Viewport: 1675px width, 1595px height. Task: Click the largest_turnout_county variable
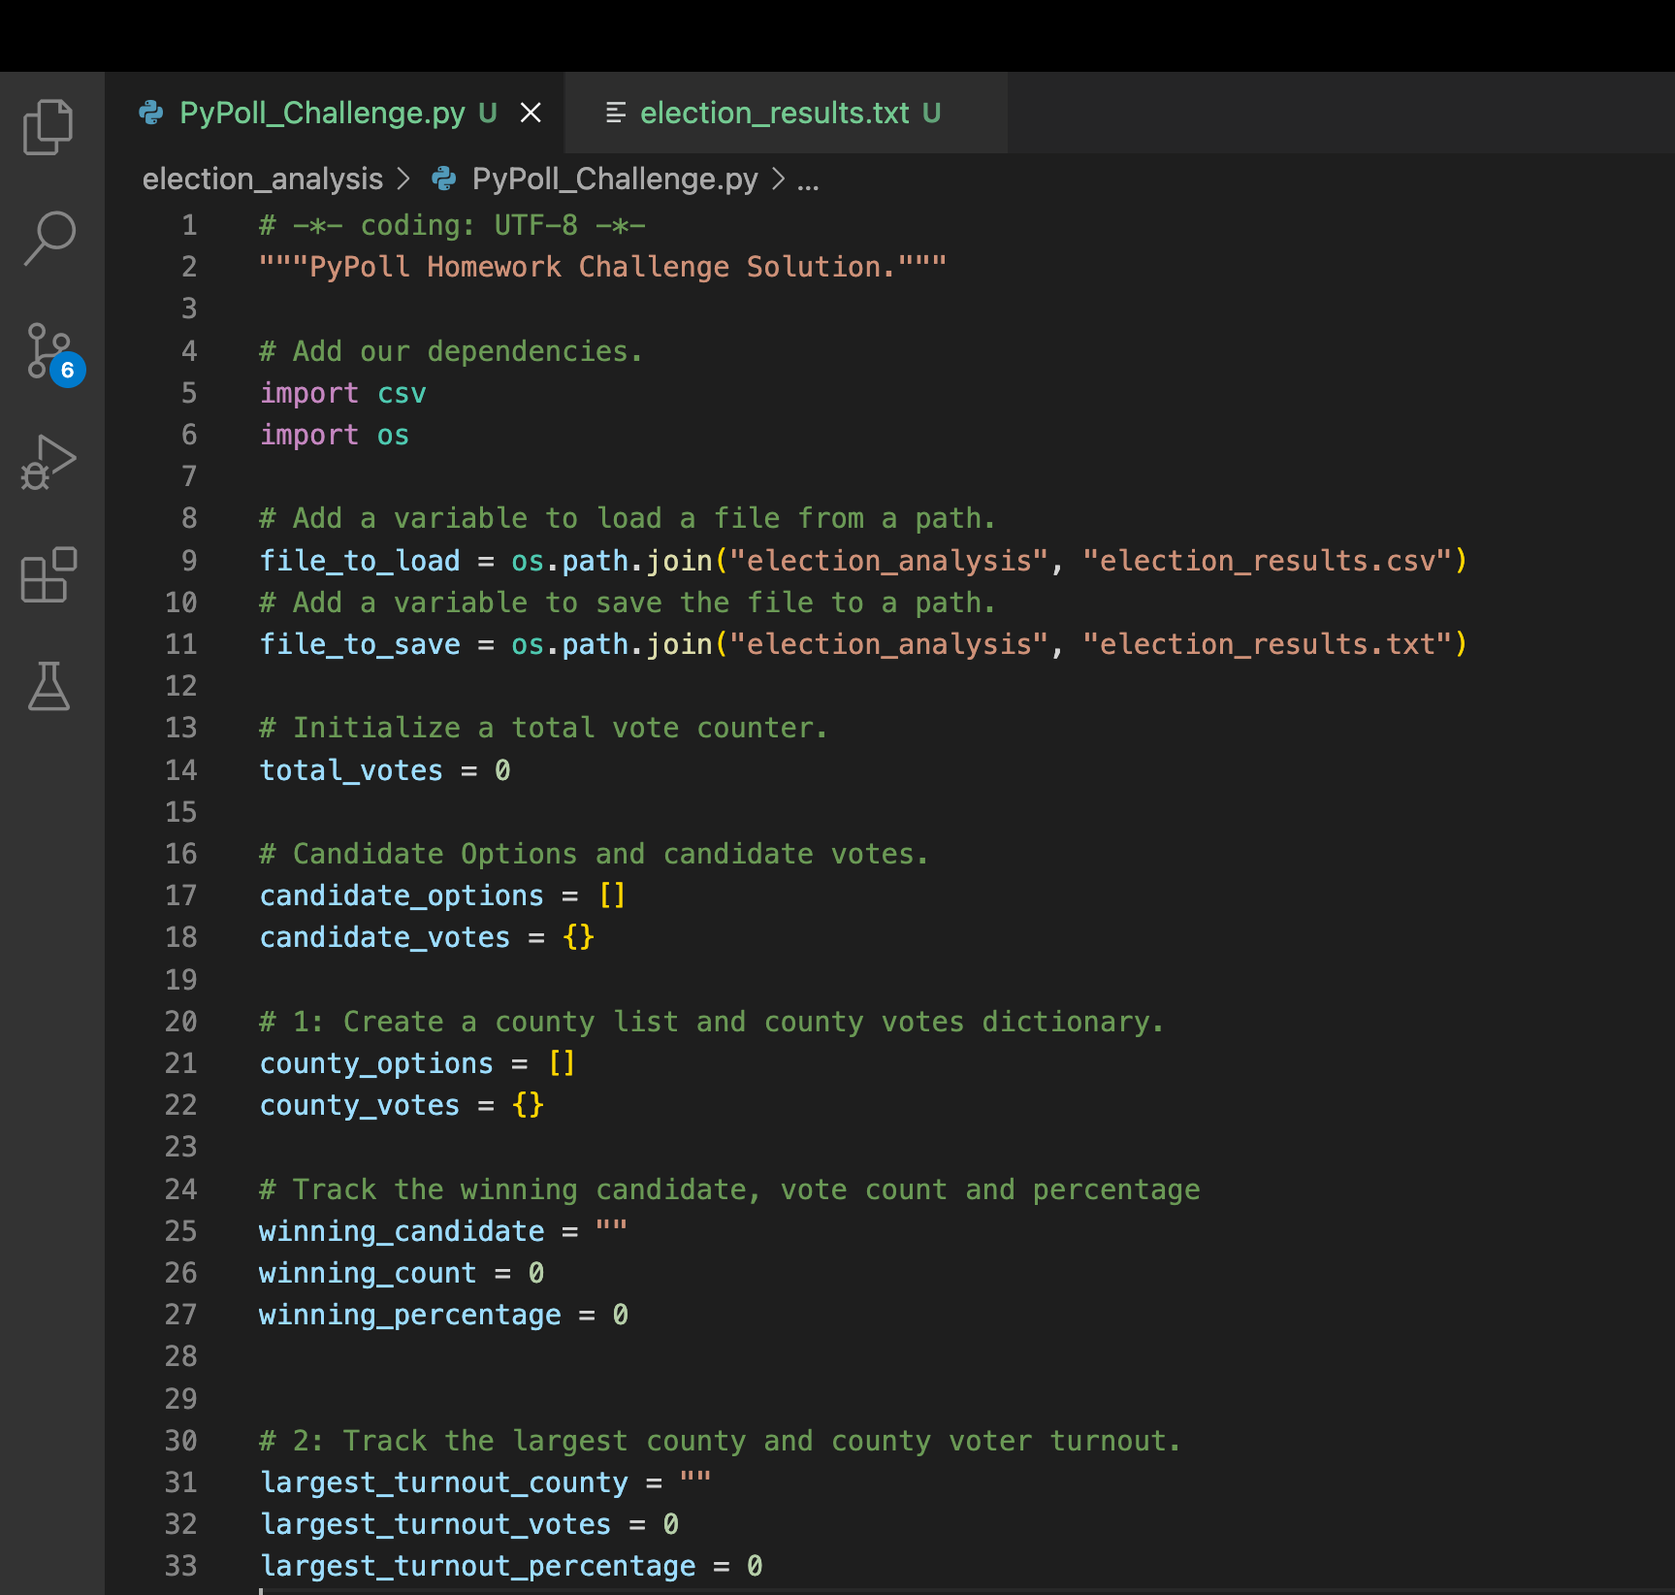click(x=444, y=1482)
